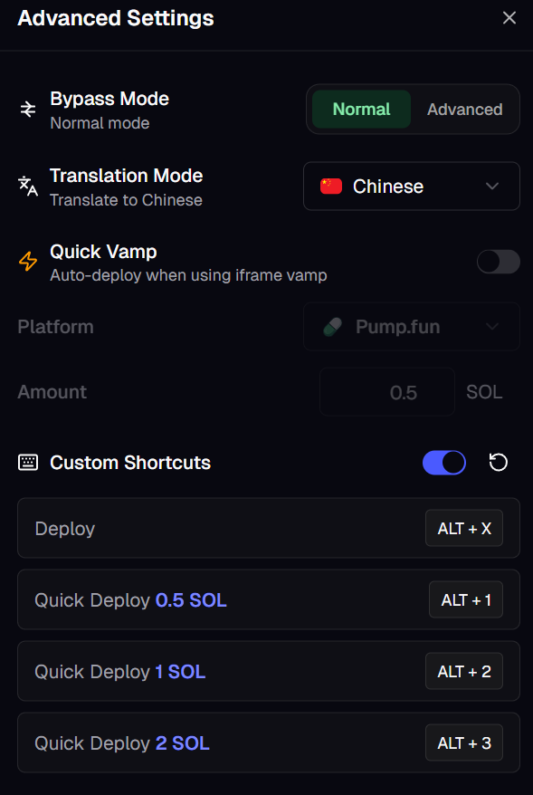Edit the ALT + 2 shortcut binding
Image resolution: width=533 pixels, height=795 pixels.
tap(464, 671)
